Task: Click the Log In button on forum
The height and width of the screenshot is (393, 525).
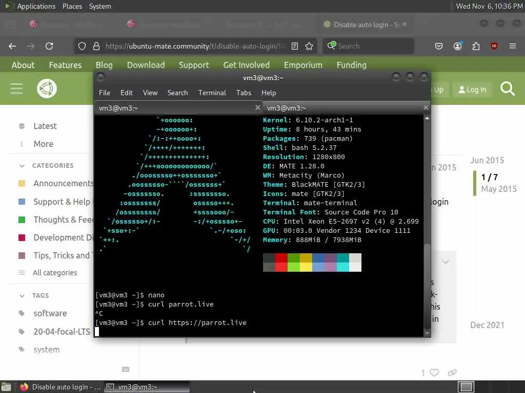Action: point(472,90)
